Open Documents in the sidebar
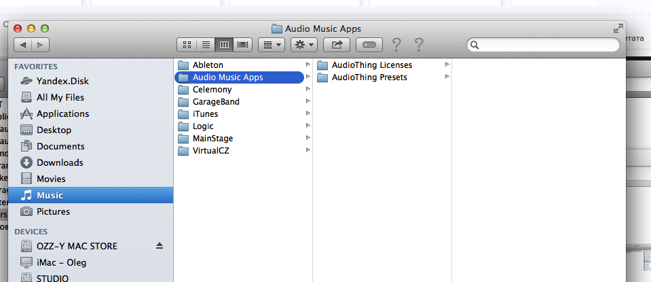This screenshot has width=651, height=282. click(90, 146)
